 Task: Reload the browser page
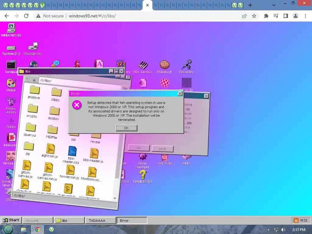coord(26,16)
